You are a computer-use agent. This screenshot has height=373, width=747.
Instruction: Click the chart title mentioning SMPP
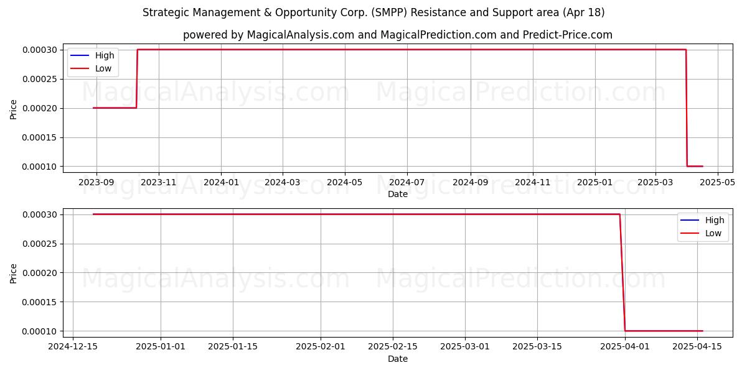pyautogui.click(x=374, y=12)
